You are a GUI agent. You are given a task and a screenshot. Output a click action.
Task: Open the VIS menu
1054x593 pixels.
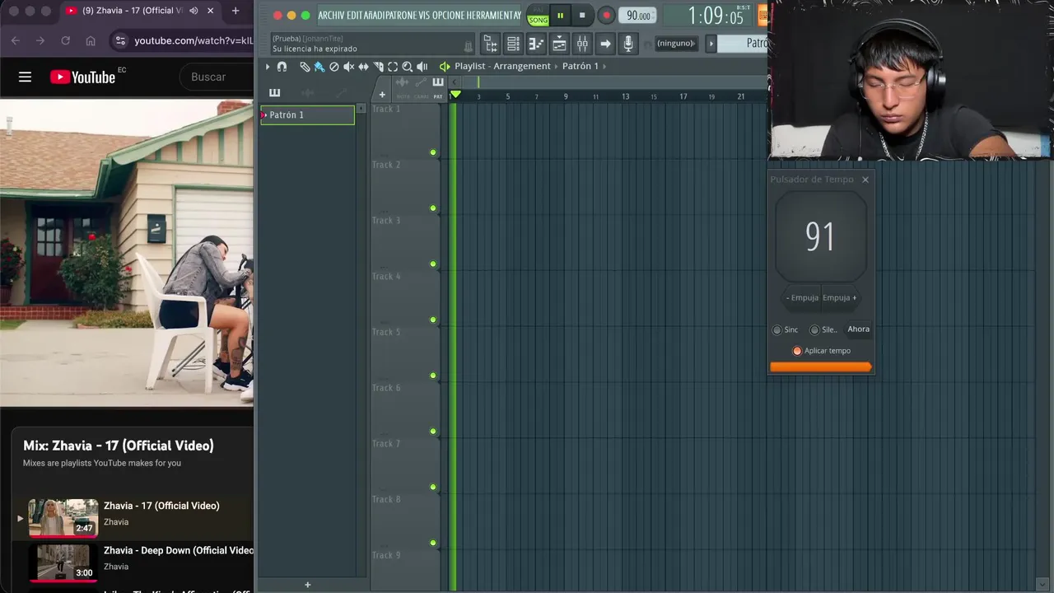pos(424,16)
